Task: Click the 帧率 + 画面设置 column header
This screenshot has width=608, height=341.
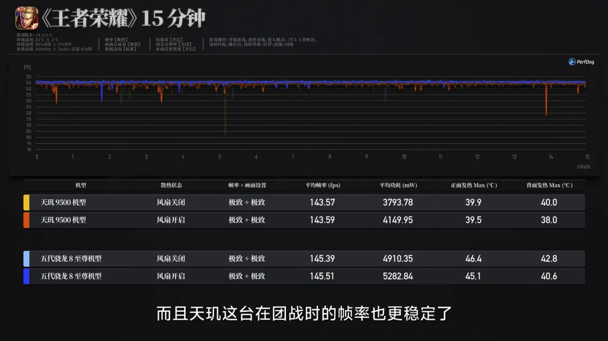Action: (247, 185)
